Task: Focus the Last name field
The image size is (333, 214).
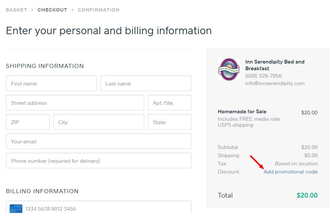Action: coord(146,83)
